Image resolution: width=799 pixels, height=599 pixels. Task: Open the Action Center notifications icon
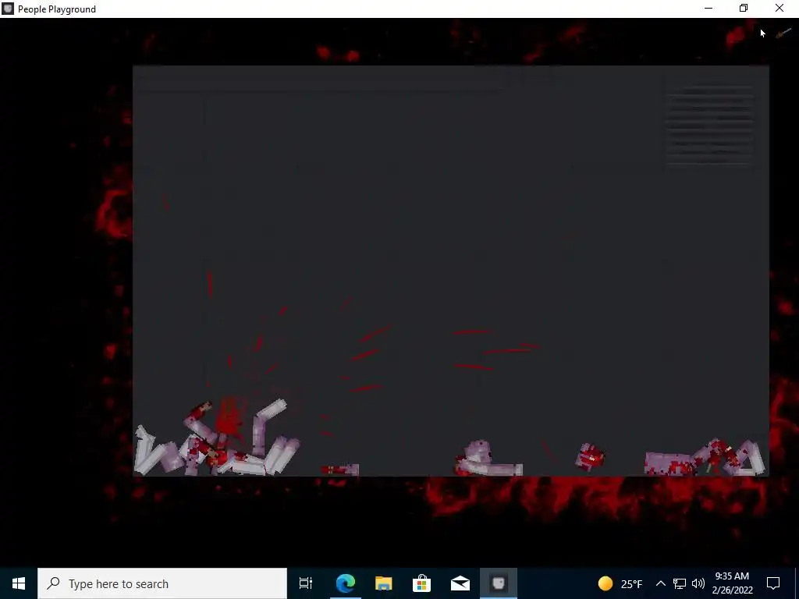[x=773, y=583]
